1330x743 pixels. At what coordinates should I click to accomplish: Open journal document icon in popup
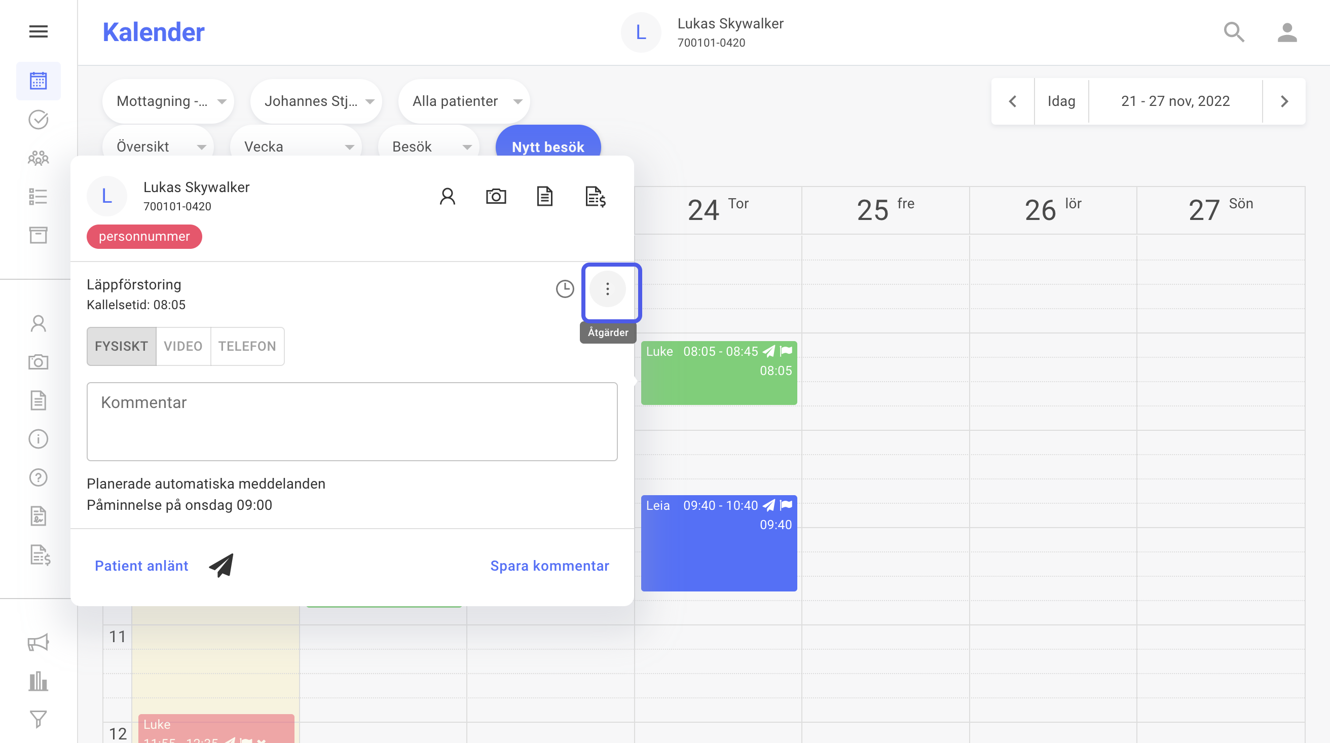(x=545, y=196)
